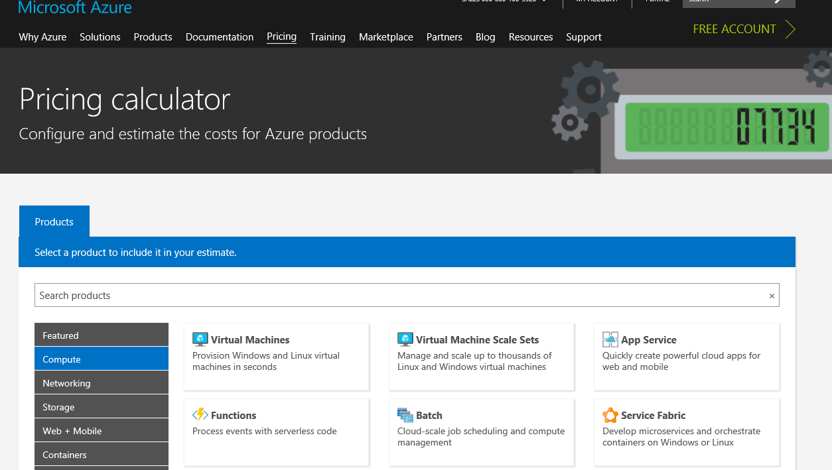Open the Training page

pos(328,37)
